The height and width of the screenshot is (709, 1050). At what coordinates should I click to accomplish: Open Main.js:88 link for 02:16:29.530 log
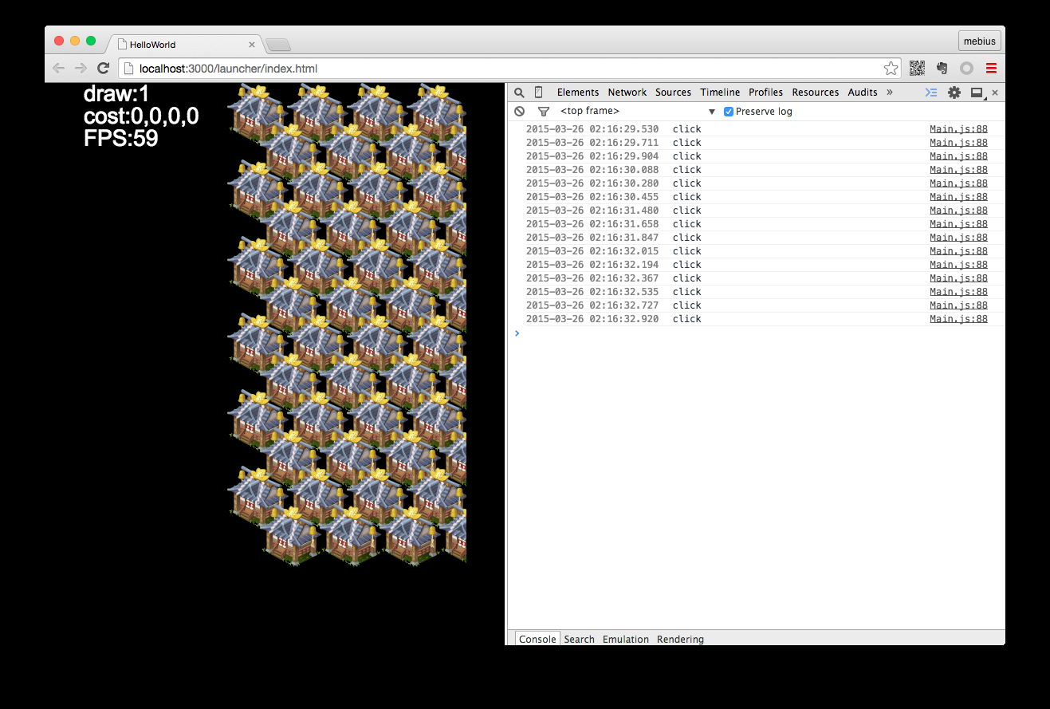(x=958, y=129)
